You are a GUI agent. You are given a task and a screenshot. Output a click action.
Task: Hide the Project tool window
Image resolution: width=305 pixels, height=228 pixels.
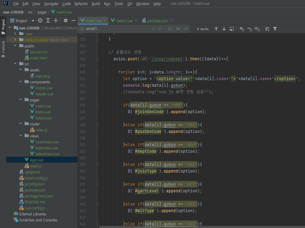pyautogui.click(x=73, y=21)
